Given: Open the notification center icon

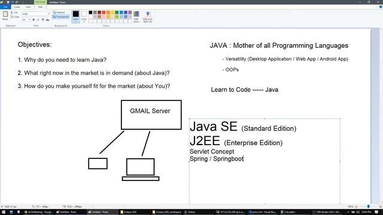Looking at the screenshot, I should coord(376,212).
